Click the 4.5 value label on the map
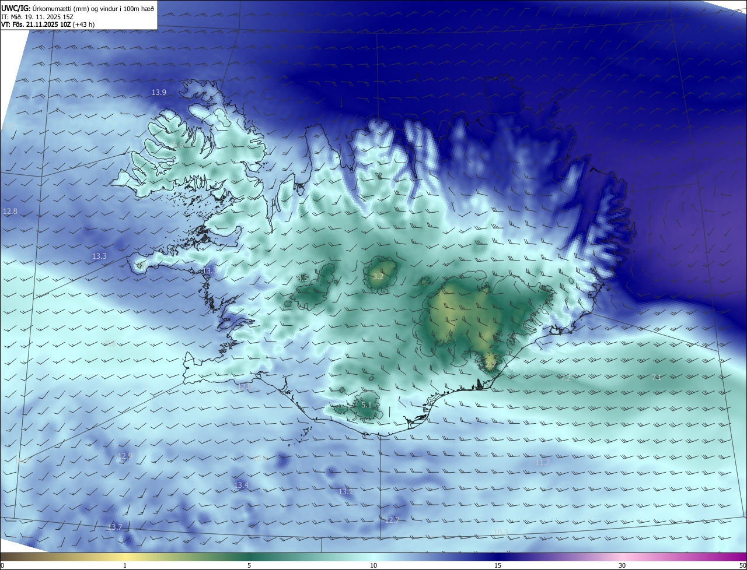This screenshot has height=570, width=747. coord(303,278)
